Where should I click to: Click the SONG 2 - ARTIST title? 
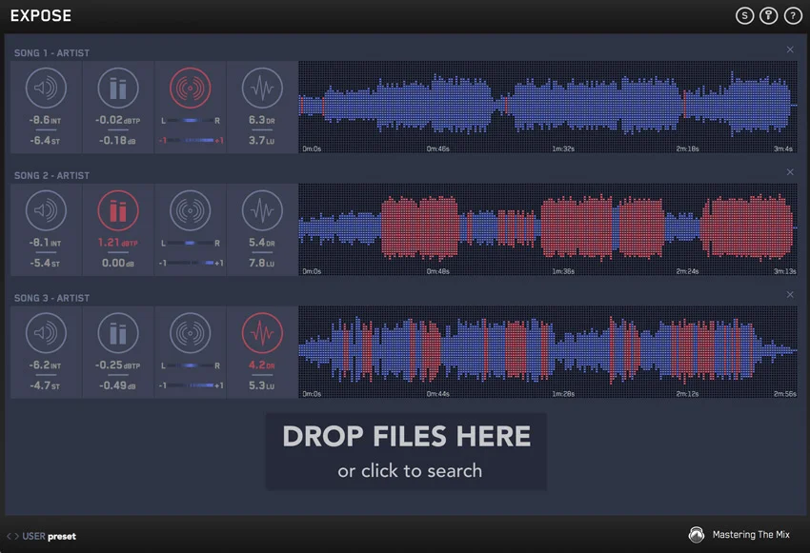(x=51, y=176)
